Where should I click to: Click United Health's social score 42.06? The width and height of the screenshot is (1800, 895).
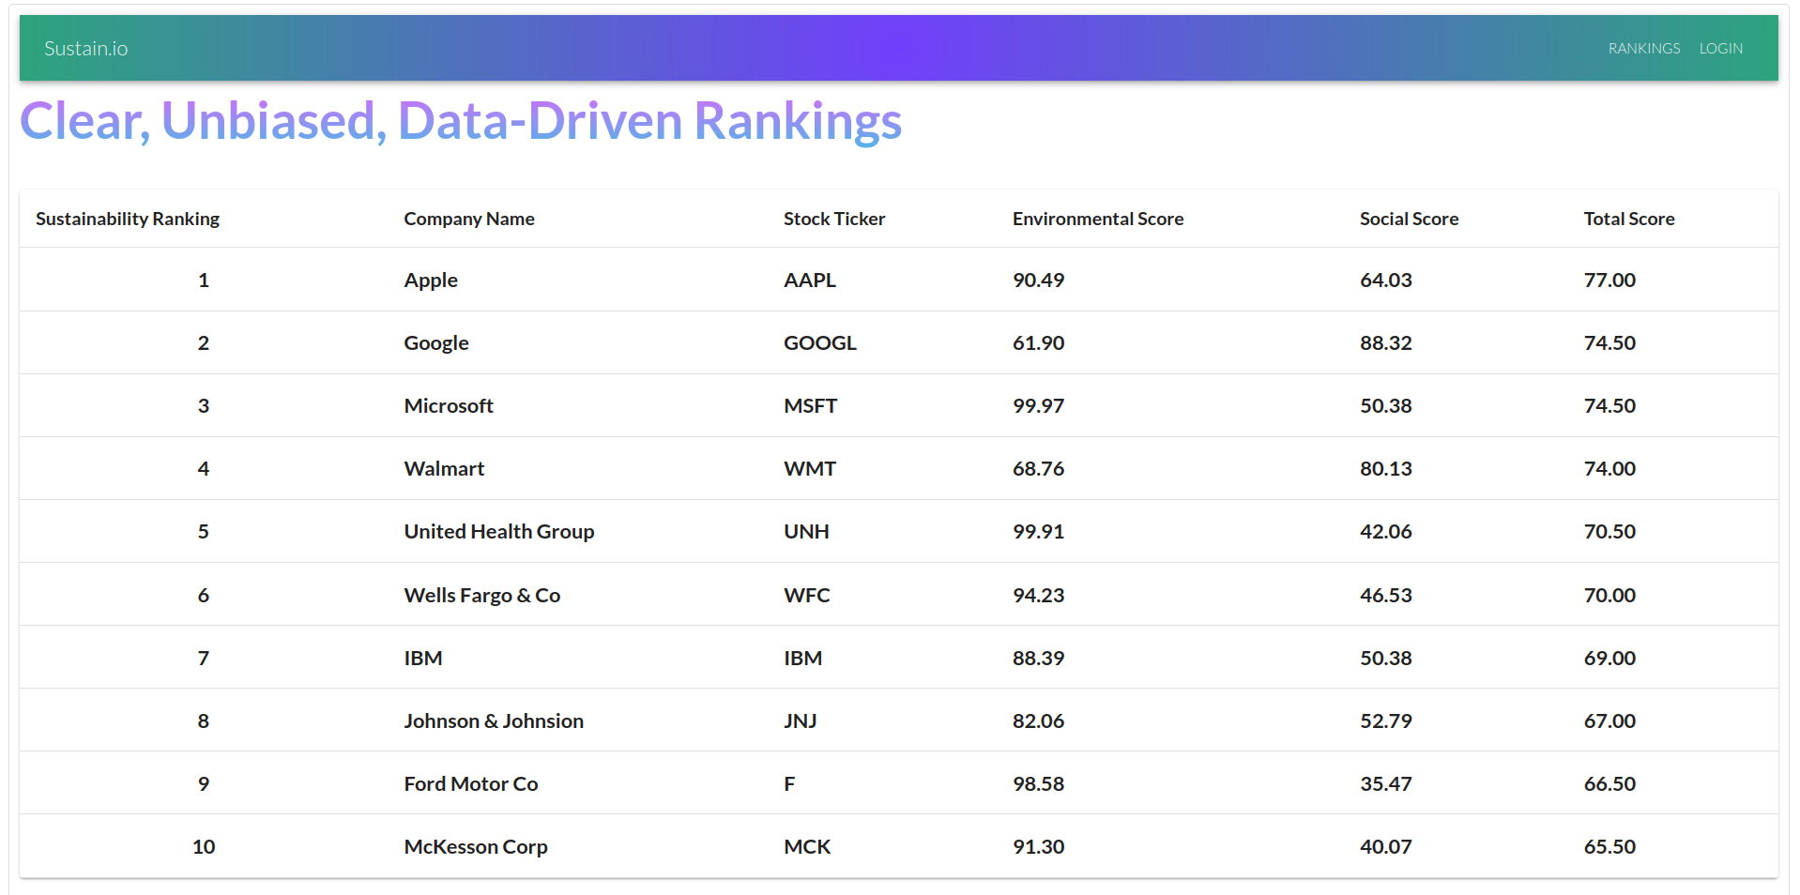(1386, 532)
